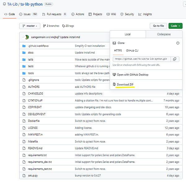Click the folder icon next to docs
This screenshot has height=182, width=186.
tap(24, 53)
